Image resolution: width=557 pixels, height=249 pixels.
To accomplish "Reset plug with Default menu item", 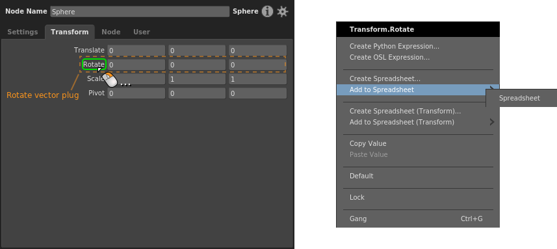I will point(361,176).
